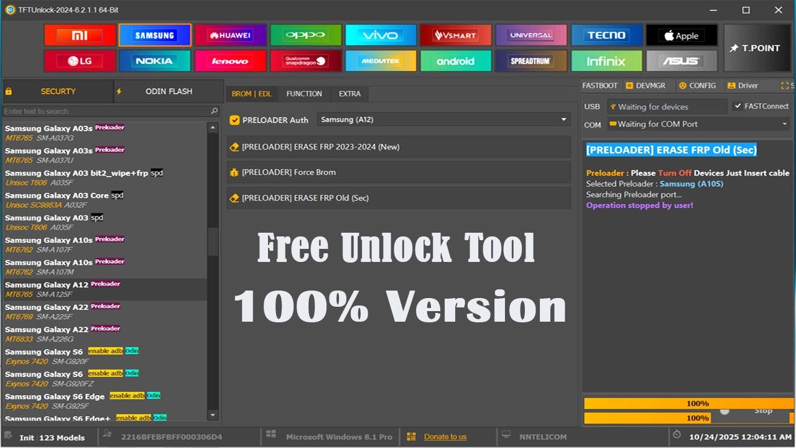Open the LG brand tile
The height and width of the screenshot is (448, 796).
pyautogui.click(x=80, y=61)
